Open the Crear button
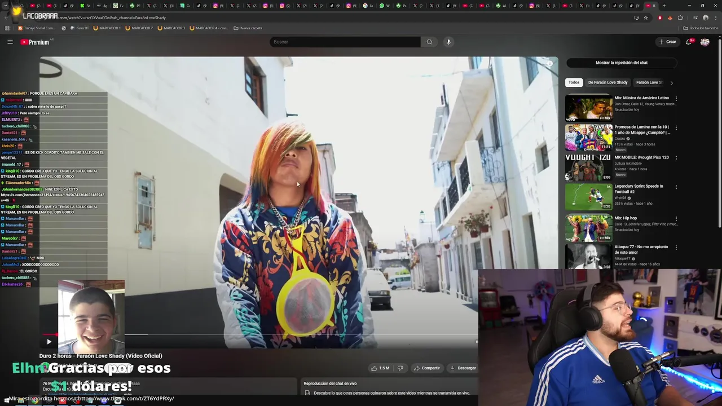Image resolution: width=722 pixels, height=406 pixels. 667,42
